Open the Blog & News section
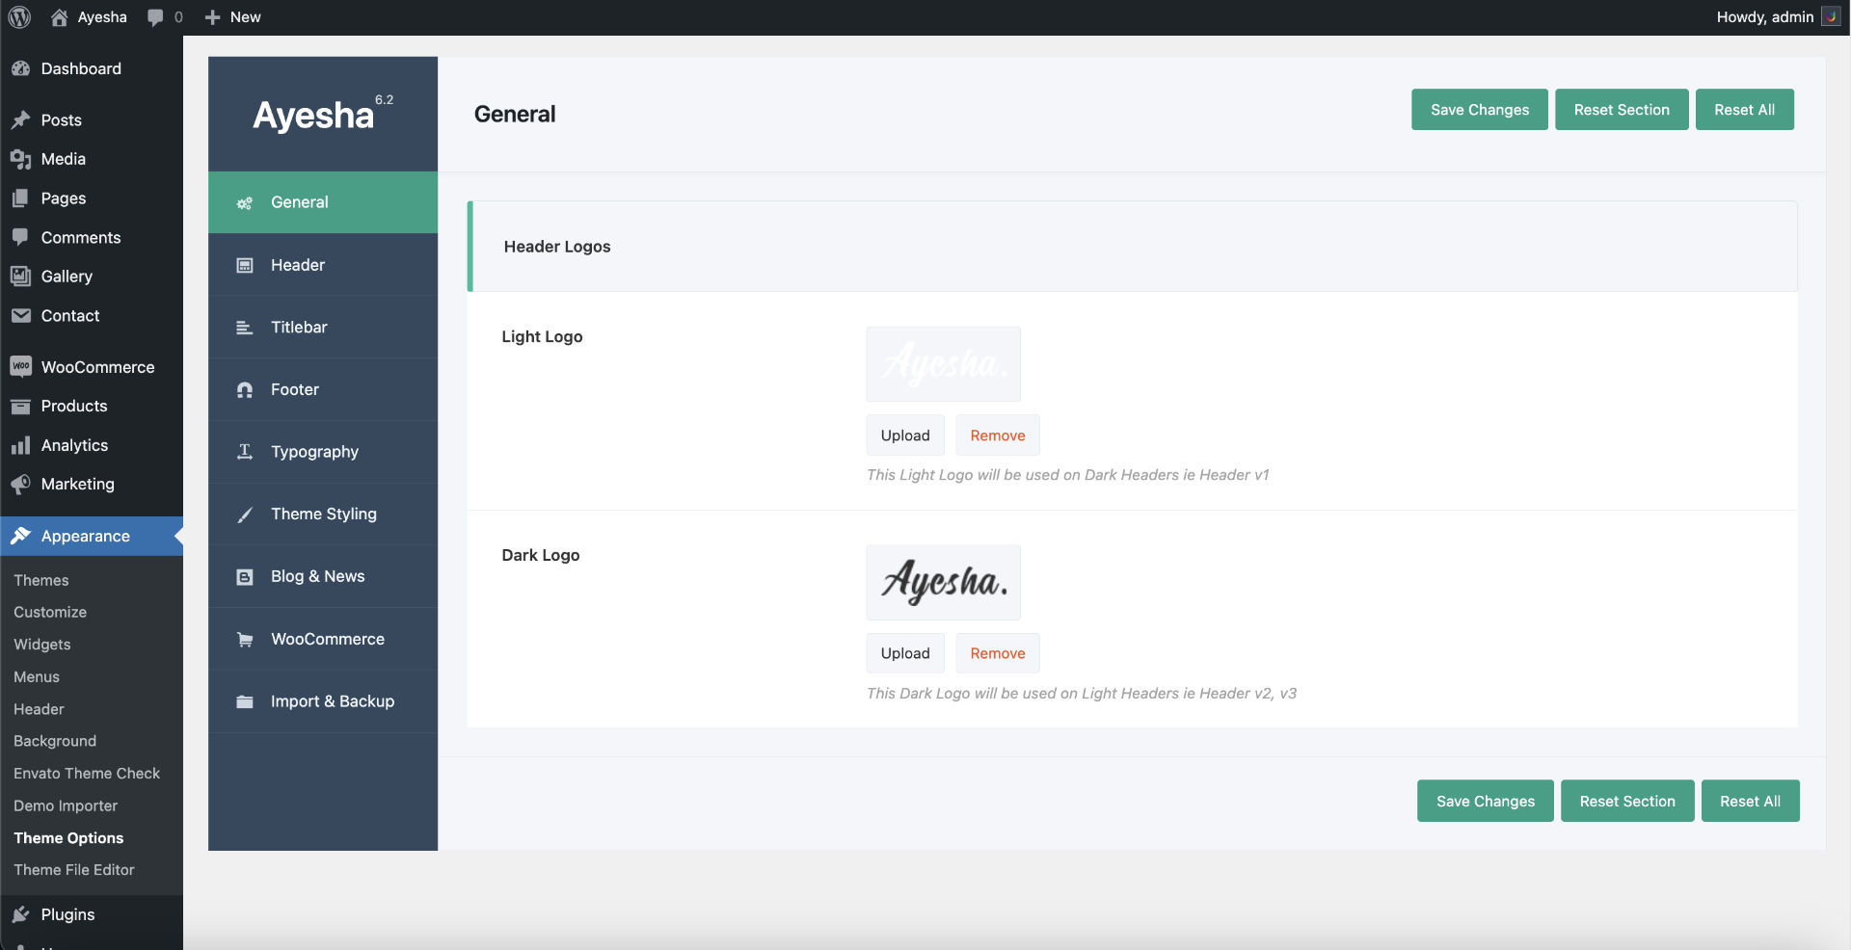This screenshot has width=1851, height=950. tap(316, 576)
